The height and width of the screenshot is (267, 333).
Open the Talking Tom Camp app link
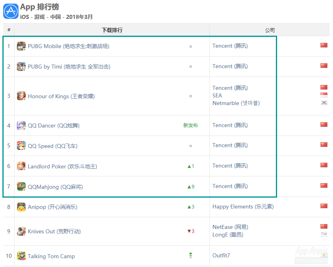tap(51, 256)
